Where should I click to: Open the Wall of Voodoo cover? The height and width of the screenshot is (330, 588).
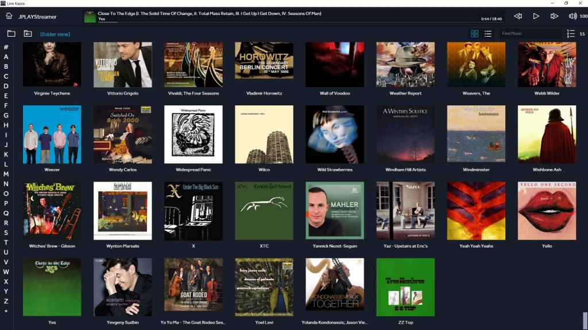coord(335,64)
